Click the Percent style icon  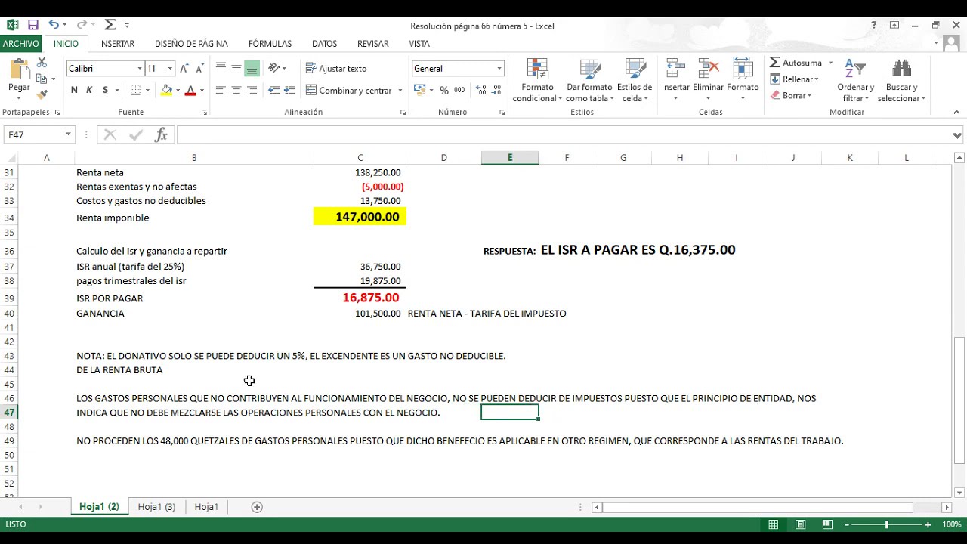click(x=444, y=91)
